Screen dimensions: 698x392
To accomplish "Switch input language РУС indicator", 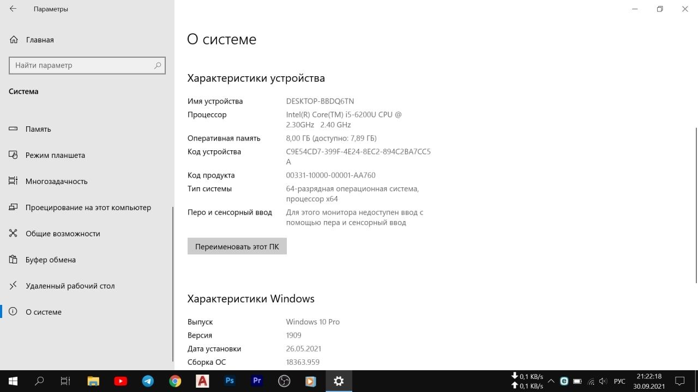I will pos(619,381).
